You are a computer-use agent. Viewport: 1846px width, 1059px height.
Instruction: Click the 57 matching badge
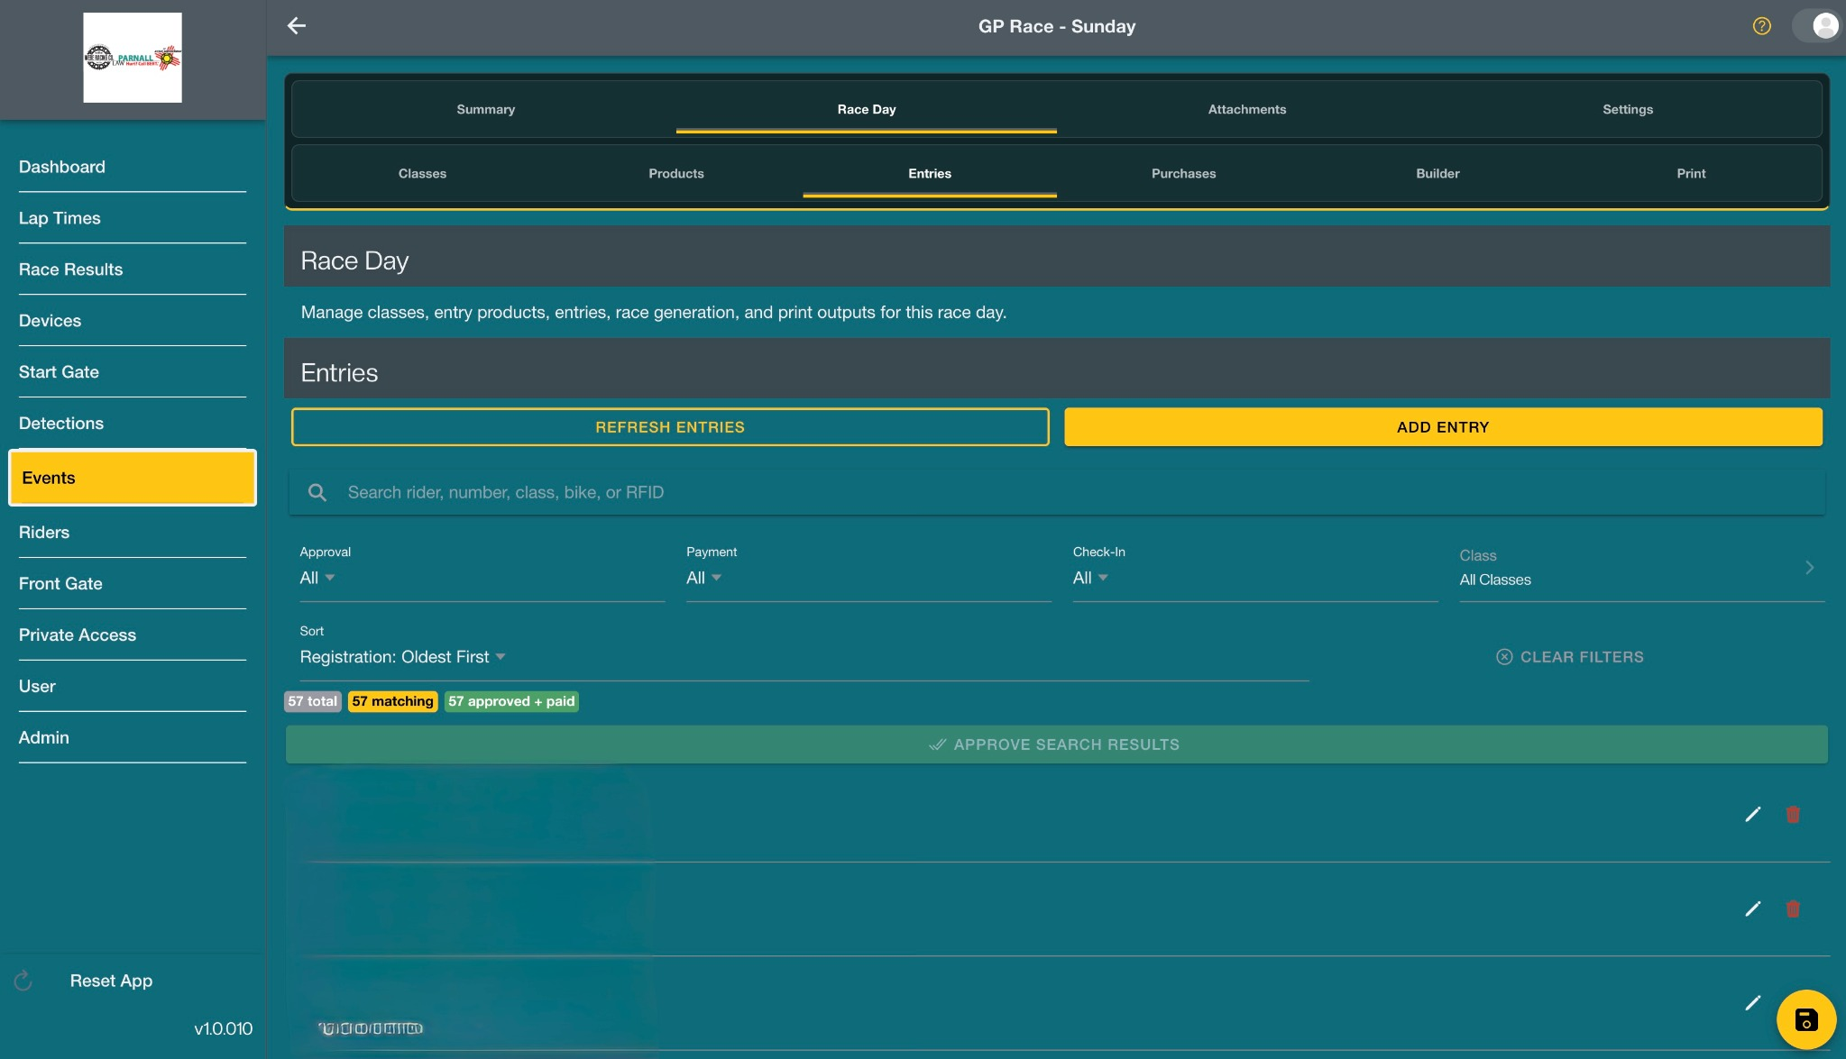392,701
